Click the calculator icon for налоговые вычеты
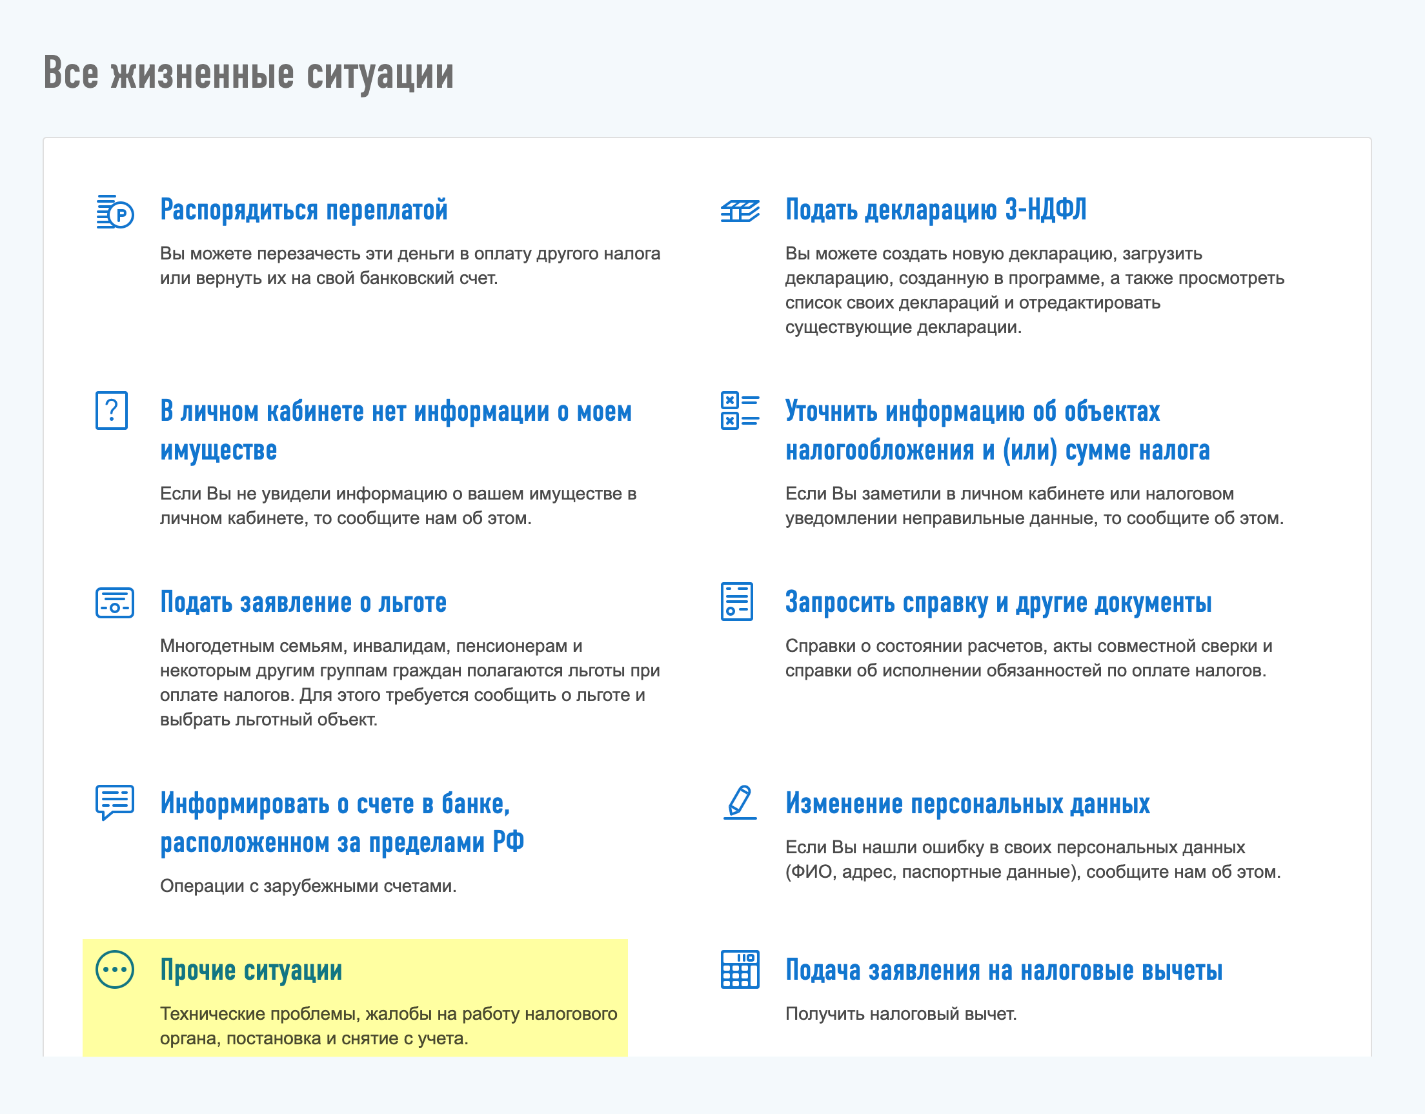Viewport: 1425px width, 1114px height. click(x=740, y=969)
